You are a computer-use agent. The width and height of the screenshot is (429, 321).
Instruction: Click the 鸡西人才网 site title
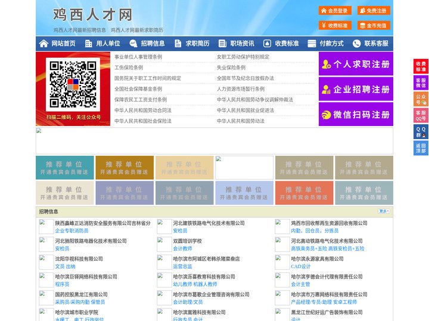click(93, 14)
